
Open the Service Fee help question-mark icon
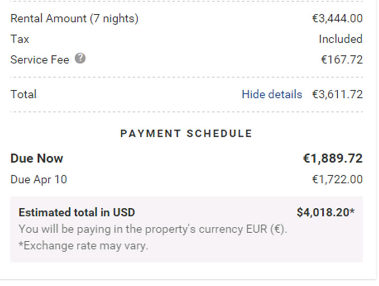pos(80,58)
